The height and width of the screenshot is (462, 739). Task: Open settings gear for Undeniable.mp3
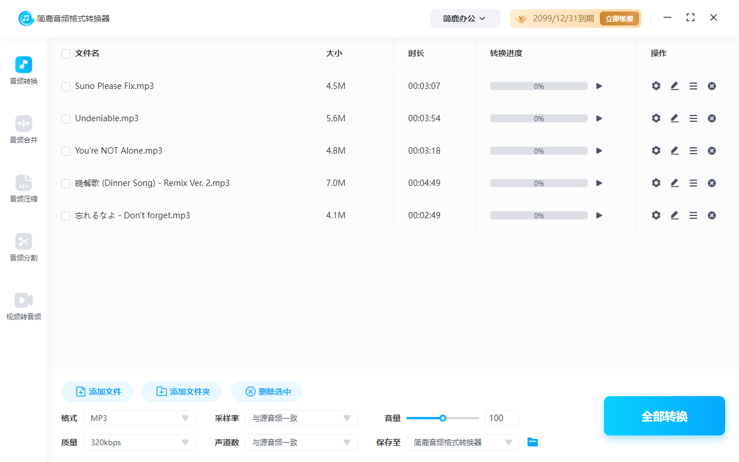click(x=656, y=118)
